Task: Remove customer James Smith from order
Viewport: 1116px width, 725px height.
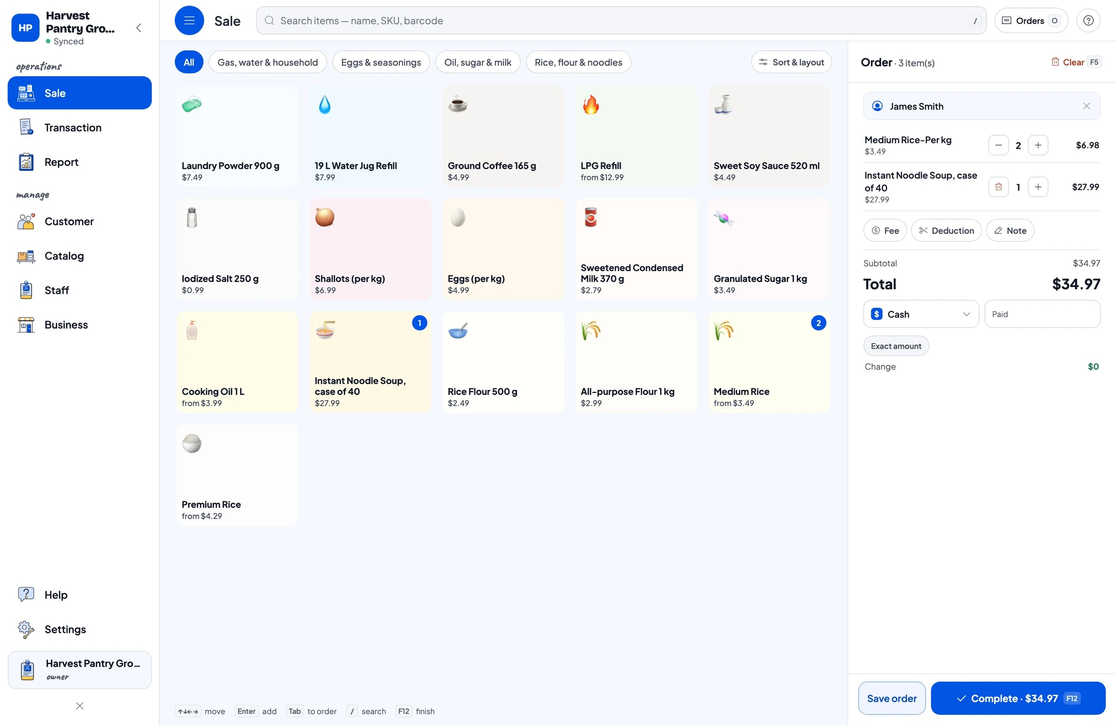Action: coord(1086,106)
